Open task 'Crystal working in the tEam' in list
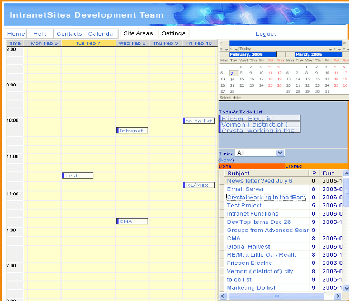Screen dimensions: 349x301 pyautogui.click(x=266, y=197)
